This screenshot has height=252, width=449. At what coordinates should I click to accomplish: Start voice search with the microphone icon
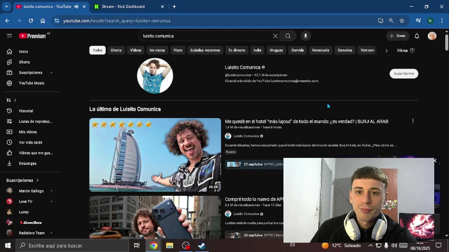[x=306, y=36]
